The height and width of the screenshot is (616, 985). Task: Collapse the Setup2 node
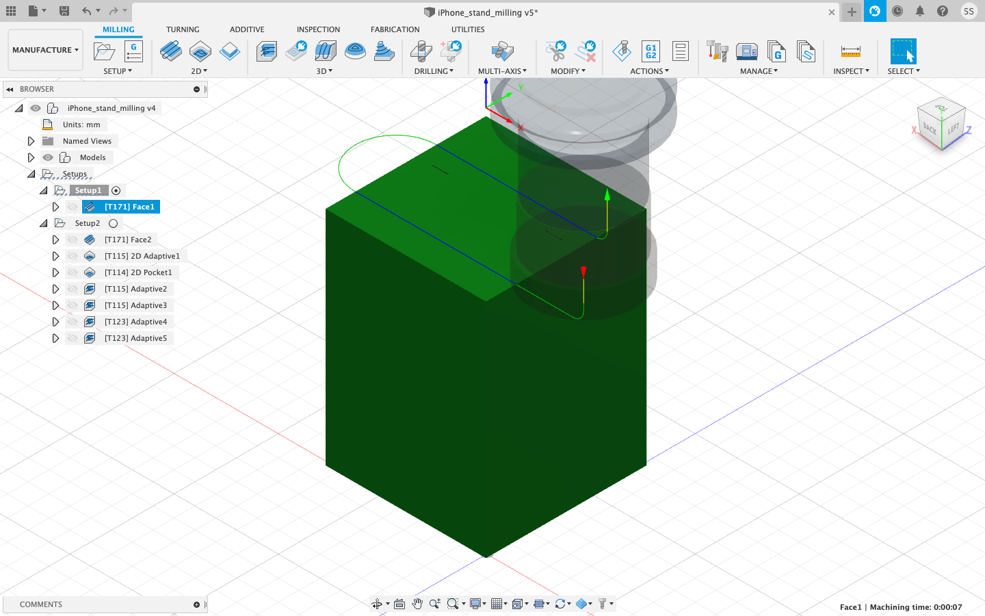coord(44,223)
